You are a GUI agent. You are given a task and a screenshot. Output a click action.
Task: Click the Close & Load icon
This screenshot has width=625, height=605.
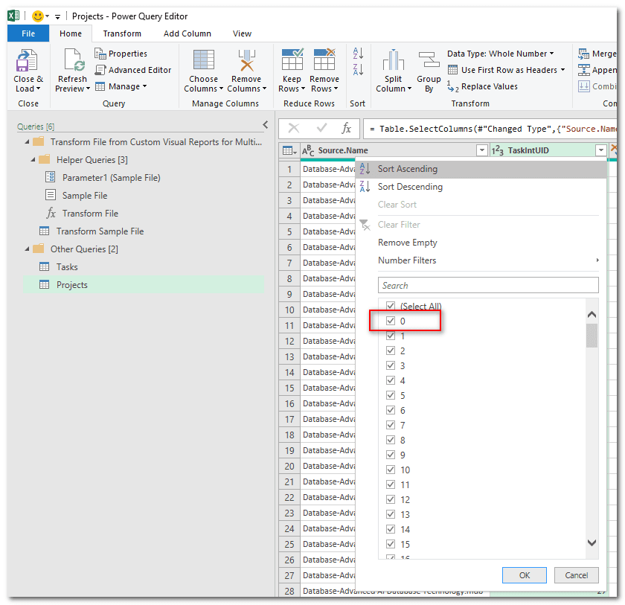(26, 60)
